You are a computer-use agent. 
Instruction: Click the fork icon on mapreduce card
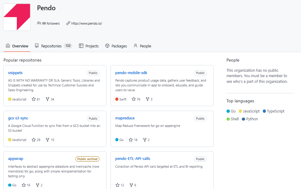coord(145,140)
